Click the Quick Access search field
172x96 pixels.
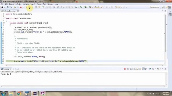[154, 7]
